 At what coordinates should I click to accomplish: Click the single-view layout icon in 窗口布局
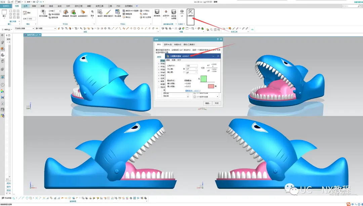10,11
